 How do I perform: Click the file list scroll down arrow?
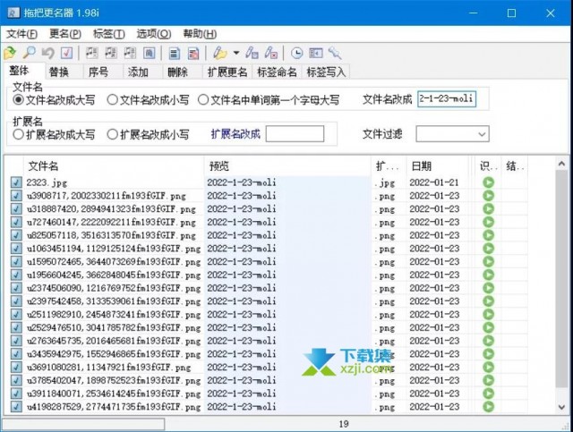point(561,407)
